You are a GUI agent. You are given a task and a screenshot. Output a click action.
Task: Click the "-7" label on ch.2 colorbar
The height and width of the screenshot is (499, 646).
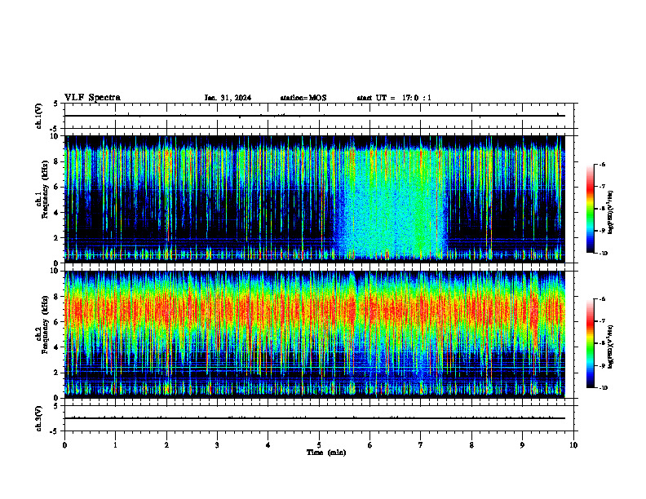pyautogui.click(x=602, y=321)
